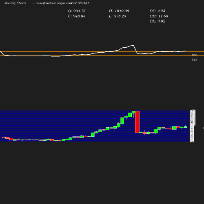This screenshot has width=204, height=204.
Task: Click the "OL: 3.02" reading
Action: 157,21
